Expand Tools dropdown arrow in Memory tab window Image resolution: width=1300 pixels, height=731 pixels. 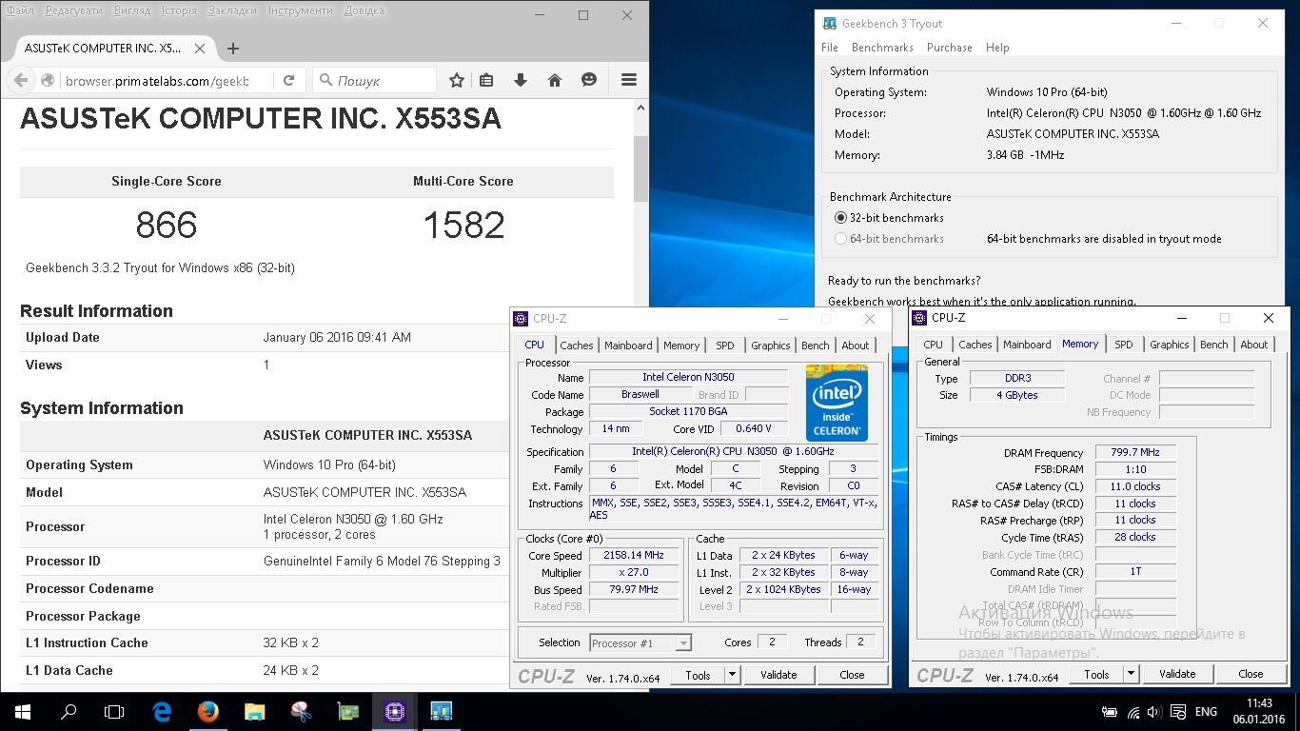pos(1131,674)
